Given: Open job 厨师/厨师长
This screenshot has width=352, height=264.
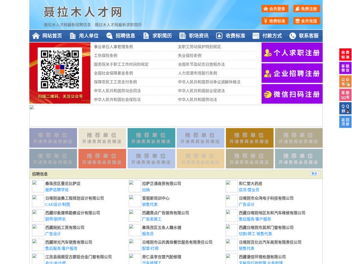Looking at the screenshot, I should tap(55, 219).
